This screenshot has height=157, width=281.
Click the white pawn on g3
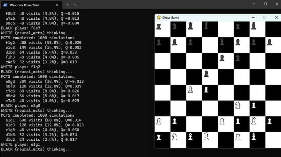tap(254, 105)
